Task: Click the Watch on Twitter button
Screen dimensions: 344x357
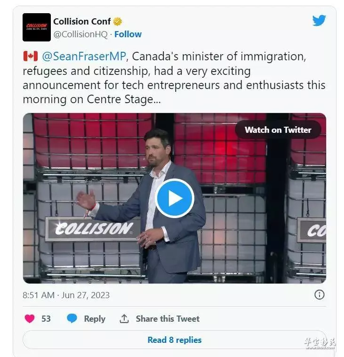Action: [278, 130]
